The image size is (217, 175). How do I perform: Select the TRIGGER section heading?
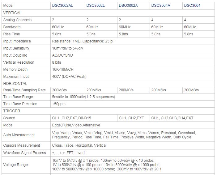click(12, 111)
